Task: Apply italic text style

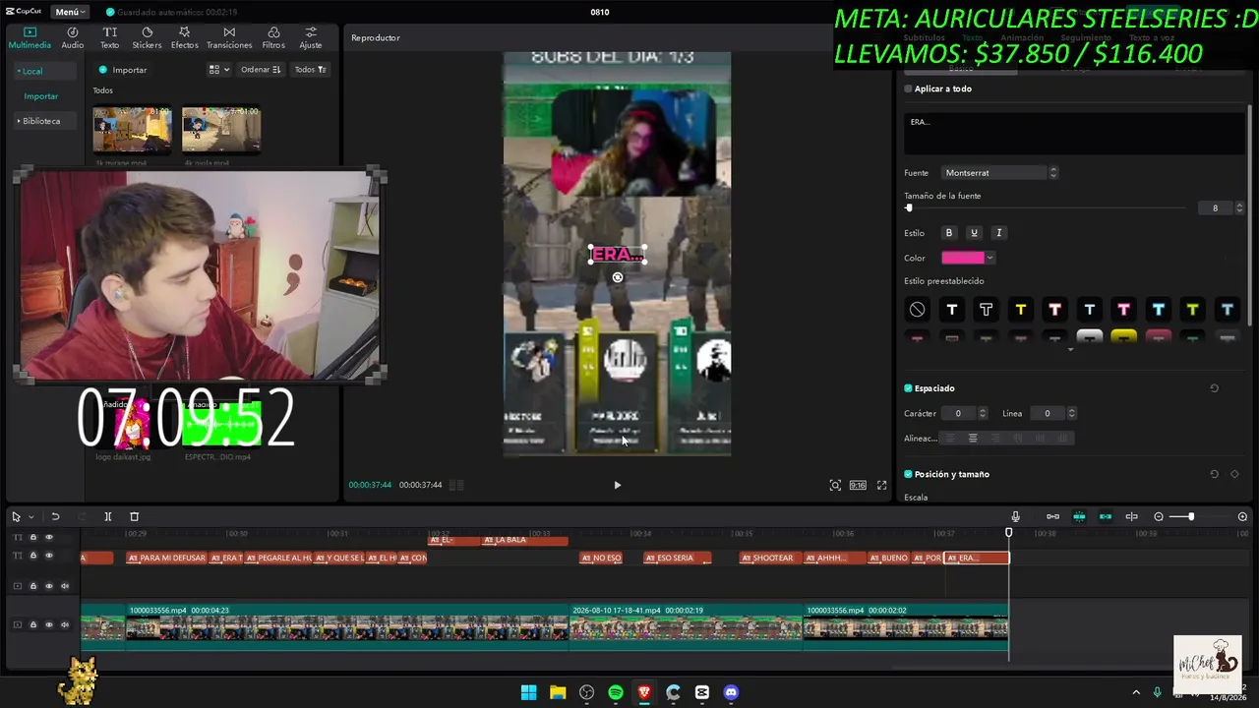Action: click(999, 233)
